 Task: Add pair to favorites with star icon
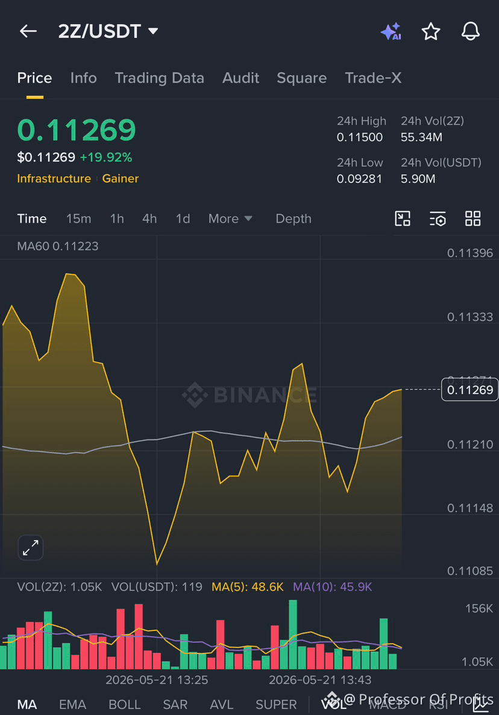(431, 31)
